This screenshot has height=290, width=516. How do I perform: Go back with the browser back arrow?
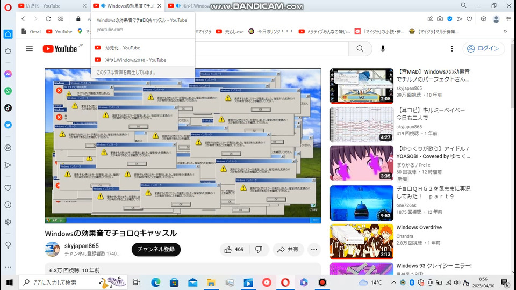point(23,19)
